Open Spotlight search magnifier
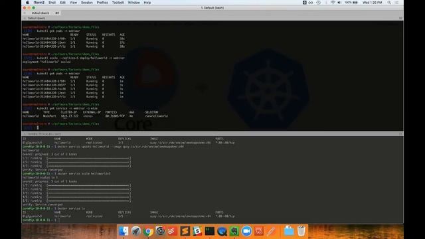The width and height of the screenshot is (425, 239). (389, 3)
